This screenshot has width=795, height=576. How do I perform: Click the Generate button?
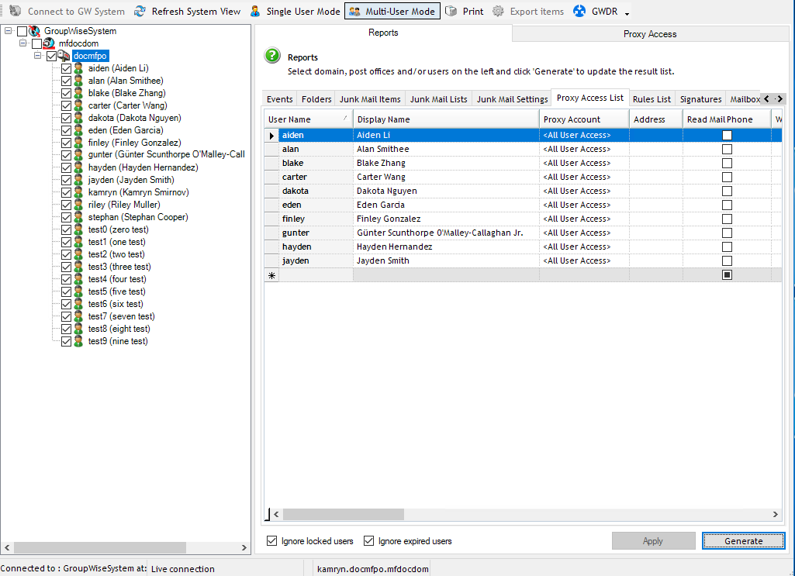743,540
